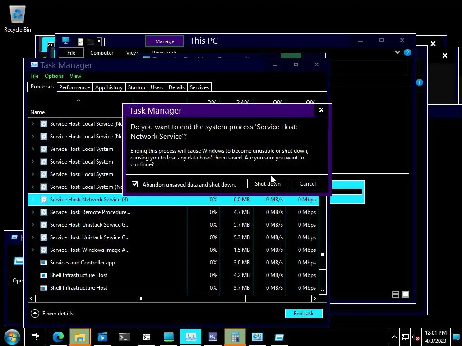Screen dimensions: 462x346
Task: Expand first Service Host: Unistack Service row
Action: (32, 225)
